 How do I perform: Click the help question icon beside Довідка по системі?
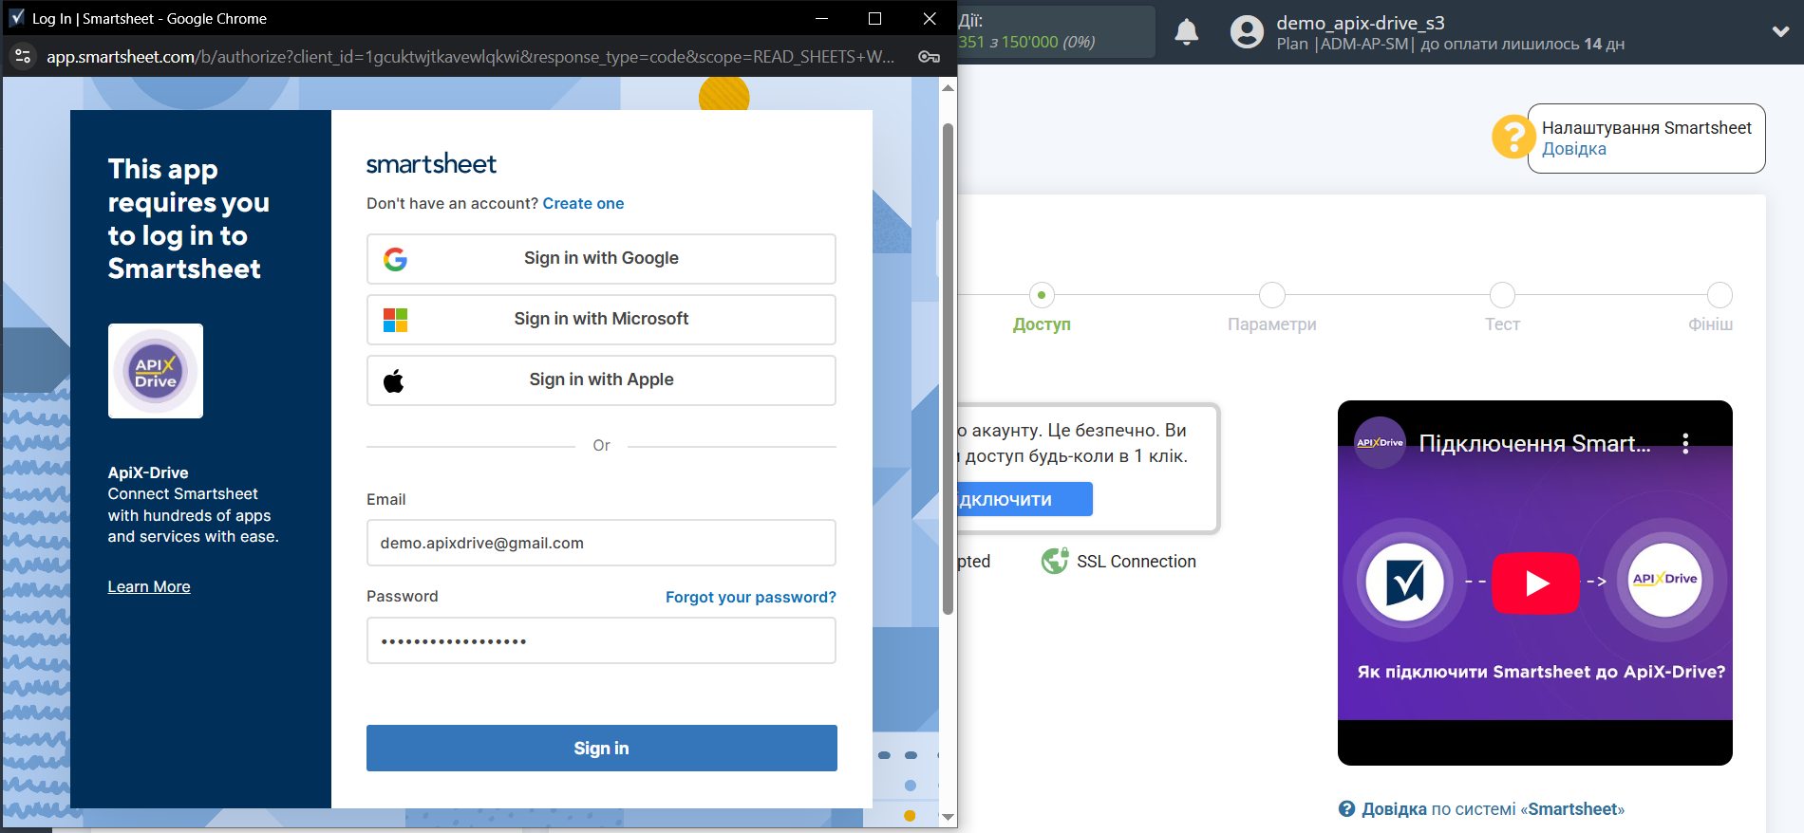1346,809
